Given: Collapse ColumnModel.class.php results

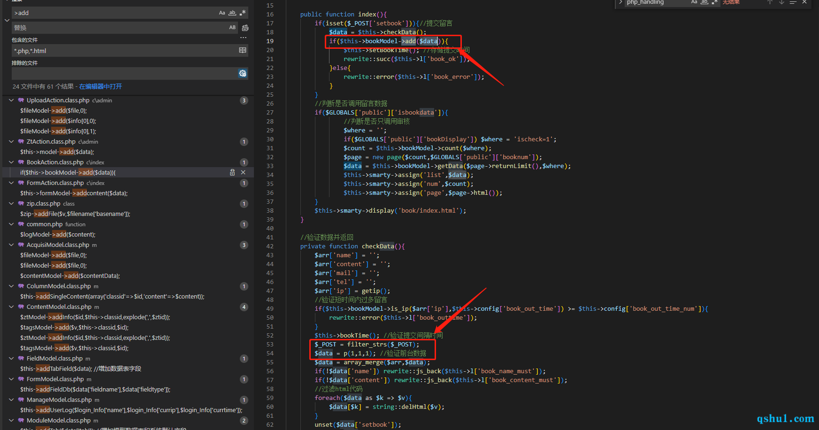Looking at the screenshot, I should pyautogui.click(x=11, y=286).
